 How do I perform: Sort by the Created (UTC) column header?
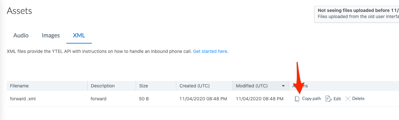(195, 86)
